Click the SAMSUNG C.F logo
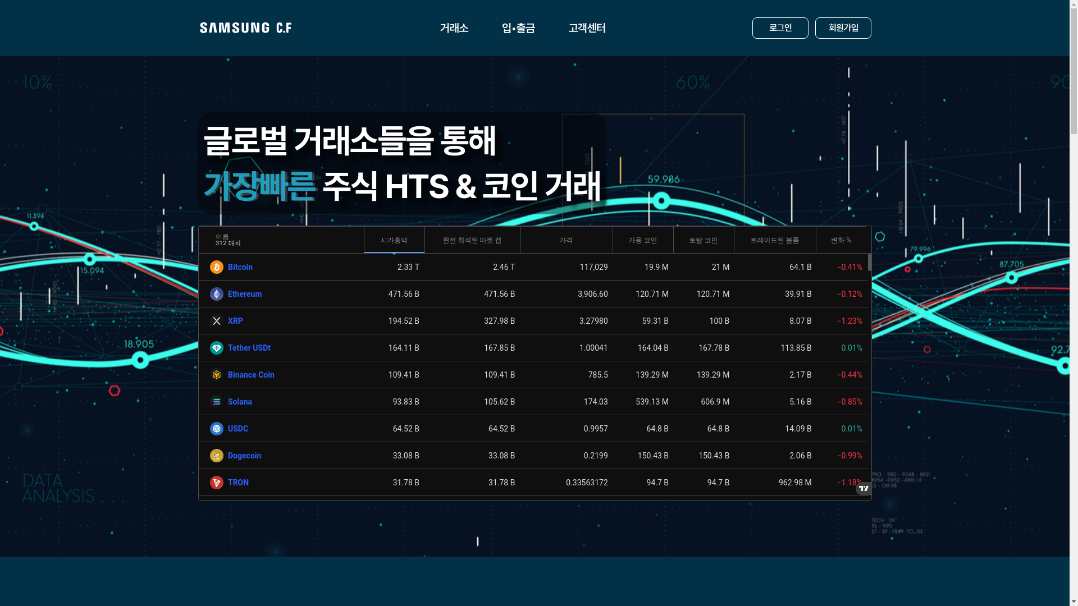The height and width of the screenshot is (606, 1078). (245, 27)
